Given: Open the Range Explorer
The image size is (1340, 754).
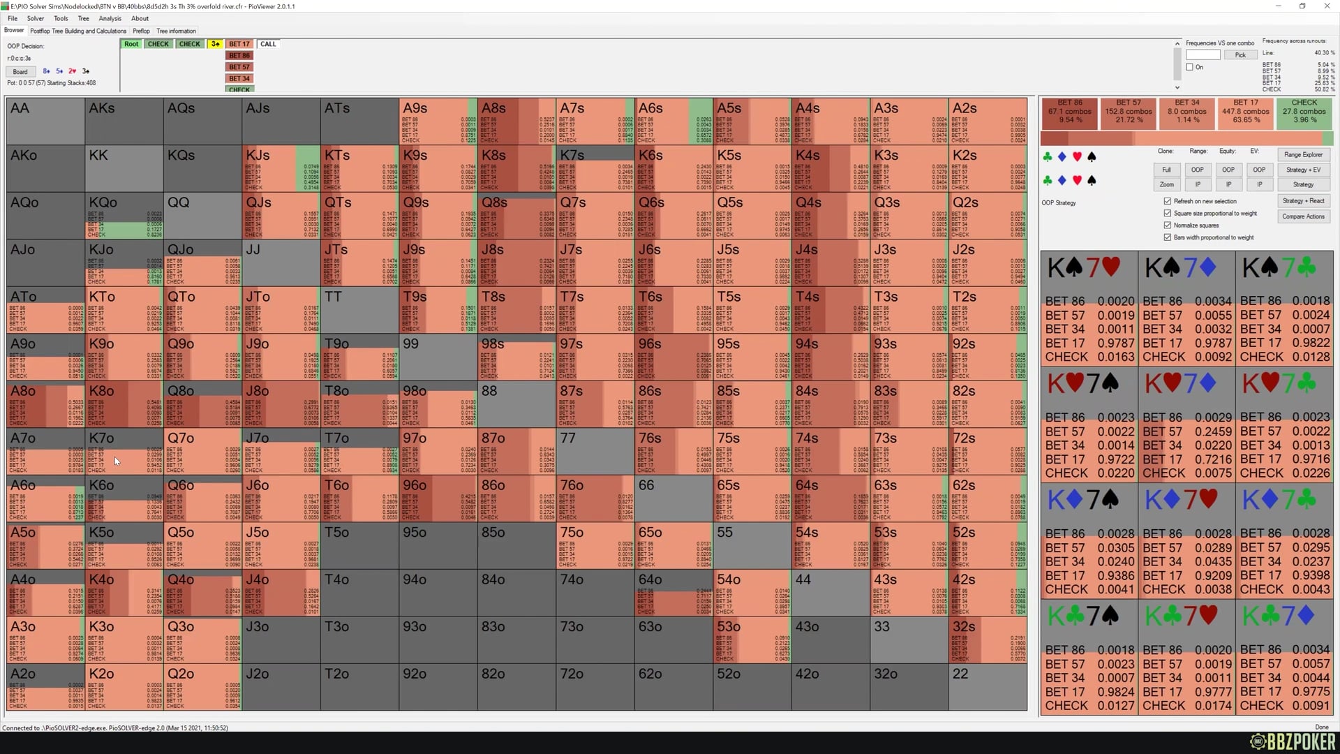Looking at the screenshot, I should pos(1303,155).
